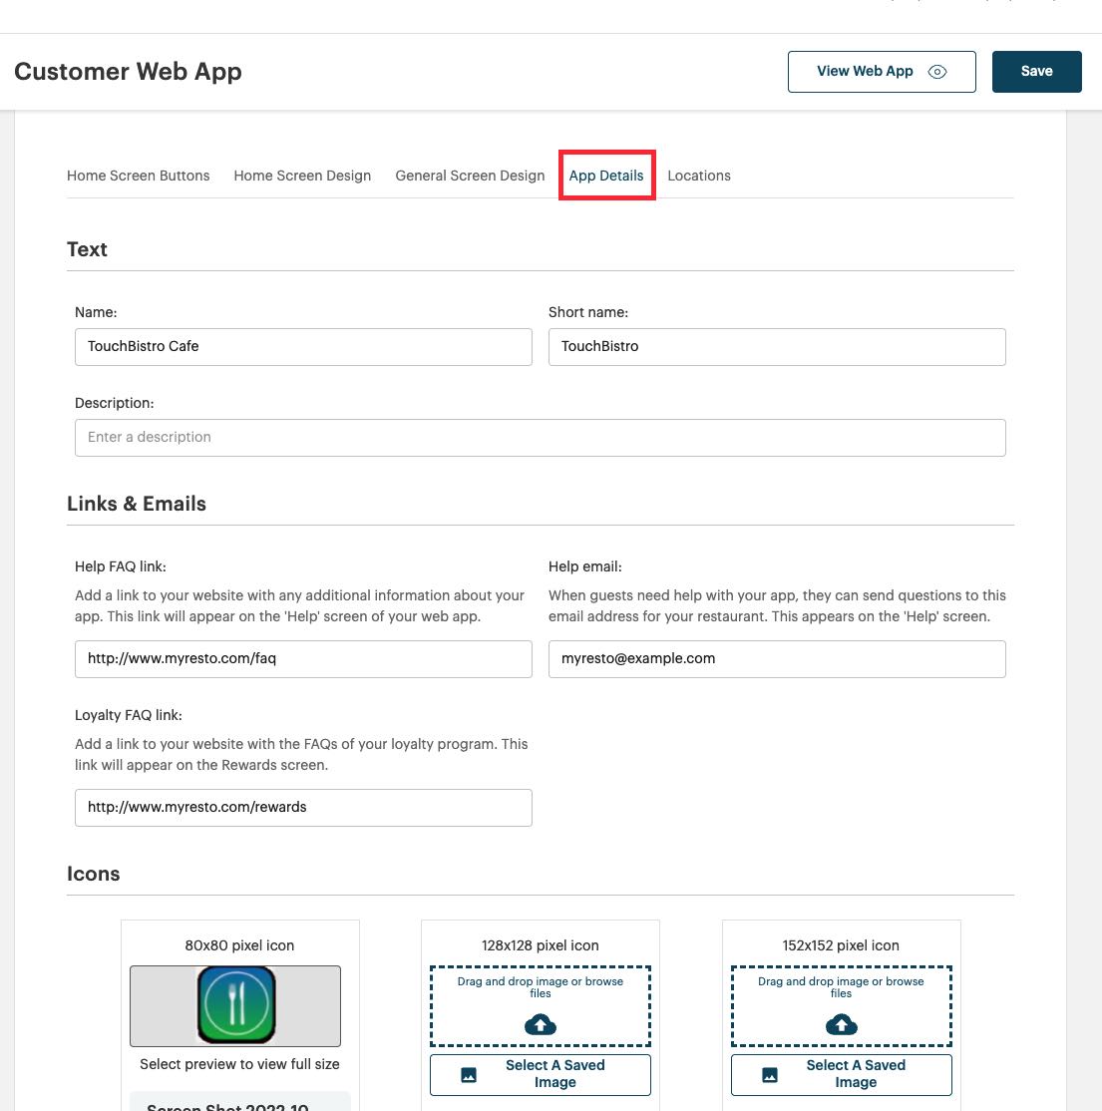Viewport: 1102px width, 1111px height.
Task: Select the General Screen Design tab
Action: point(470,176)
